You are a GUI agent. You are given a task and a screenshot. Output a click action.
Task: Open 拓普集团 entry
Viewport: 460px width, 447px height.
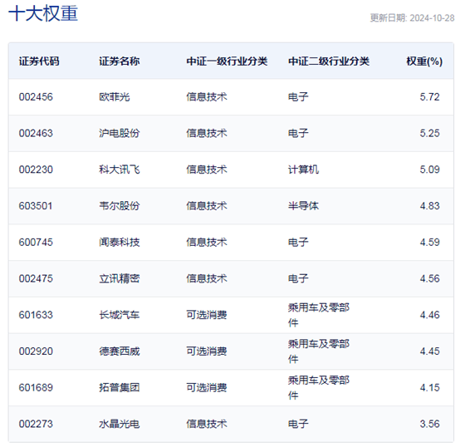(x=119, y=388)
